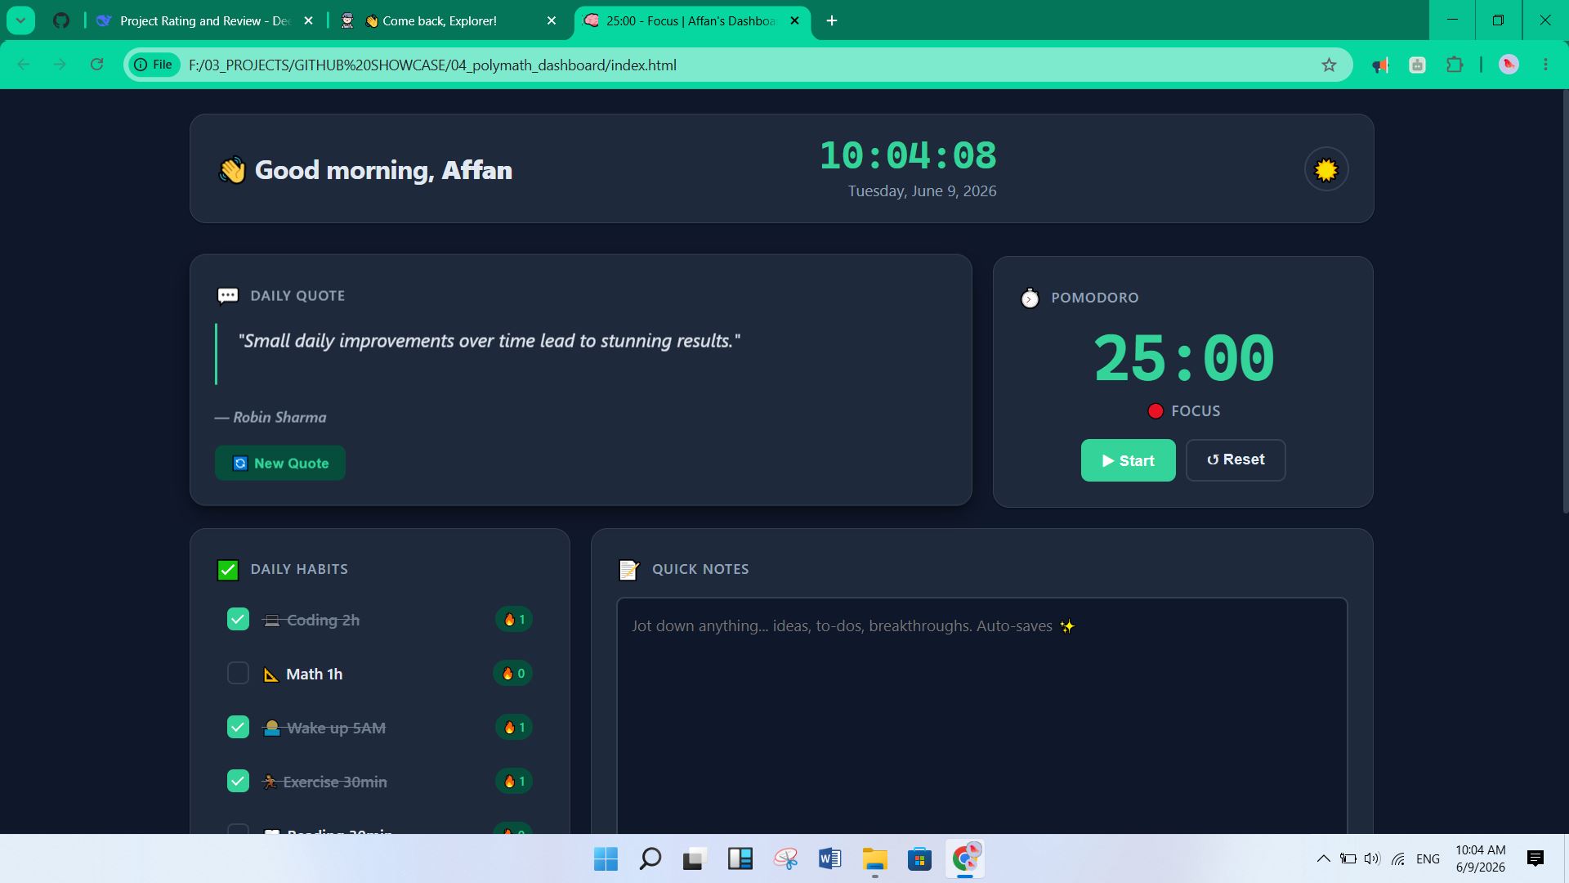
Task: Click the ENG language indicator
Action: [x=1428, y=858]
